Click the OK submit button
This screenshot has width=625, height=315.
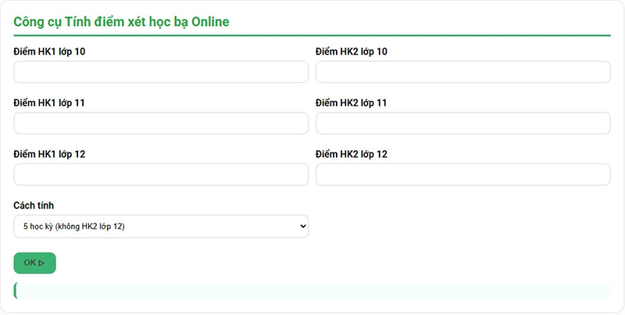(x=34, y=263)
